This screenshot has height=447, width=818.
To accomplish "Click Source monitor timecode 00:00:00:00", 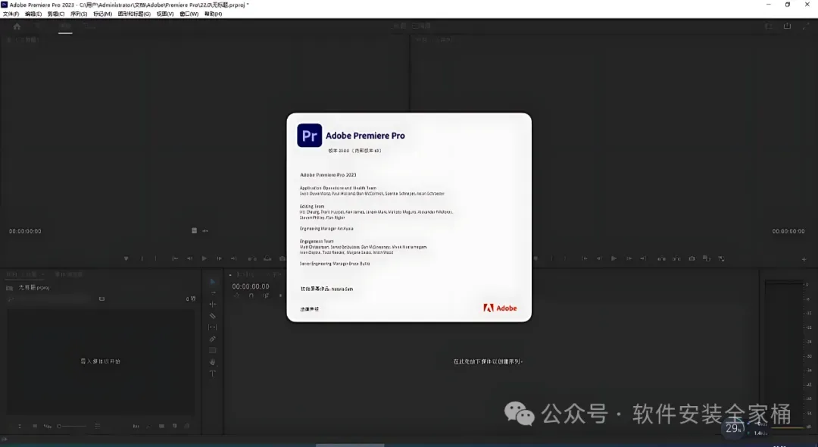I will (x=25, y=231).
